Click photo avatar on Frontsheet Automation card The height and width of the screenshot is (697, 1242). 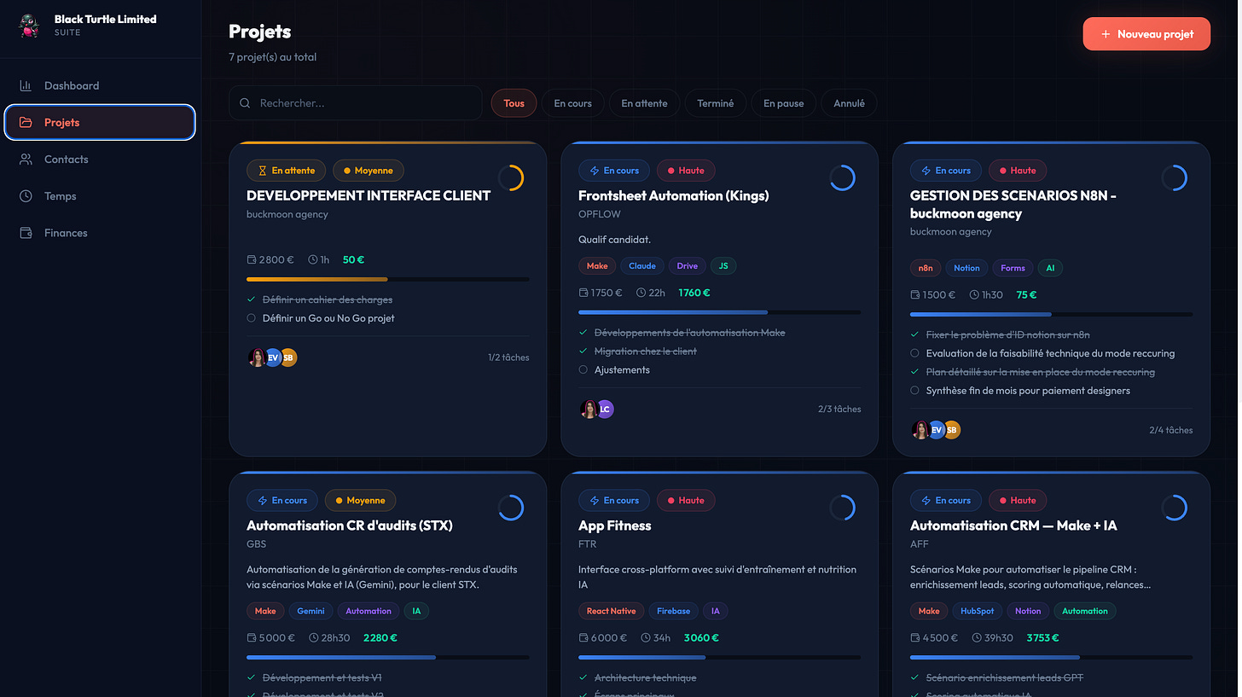tap(589, 409)
